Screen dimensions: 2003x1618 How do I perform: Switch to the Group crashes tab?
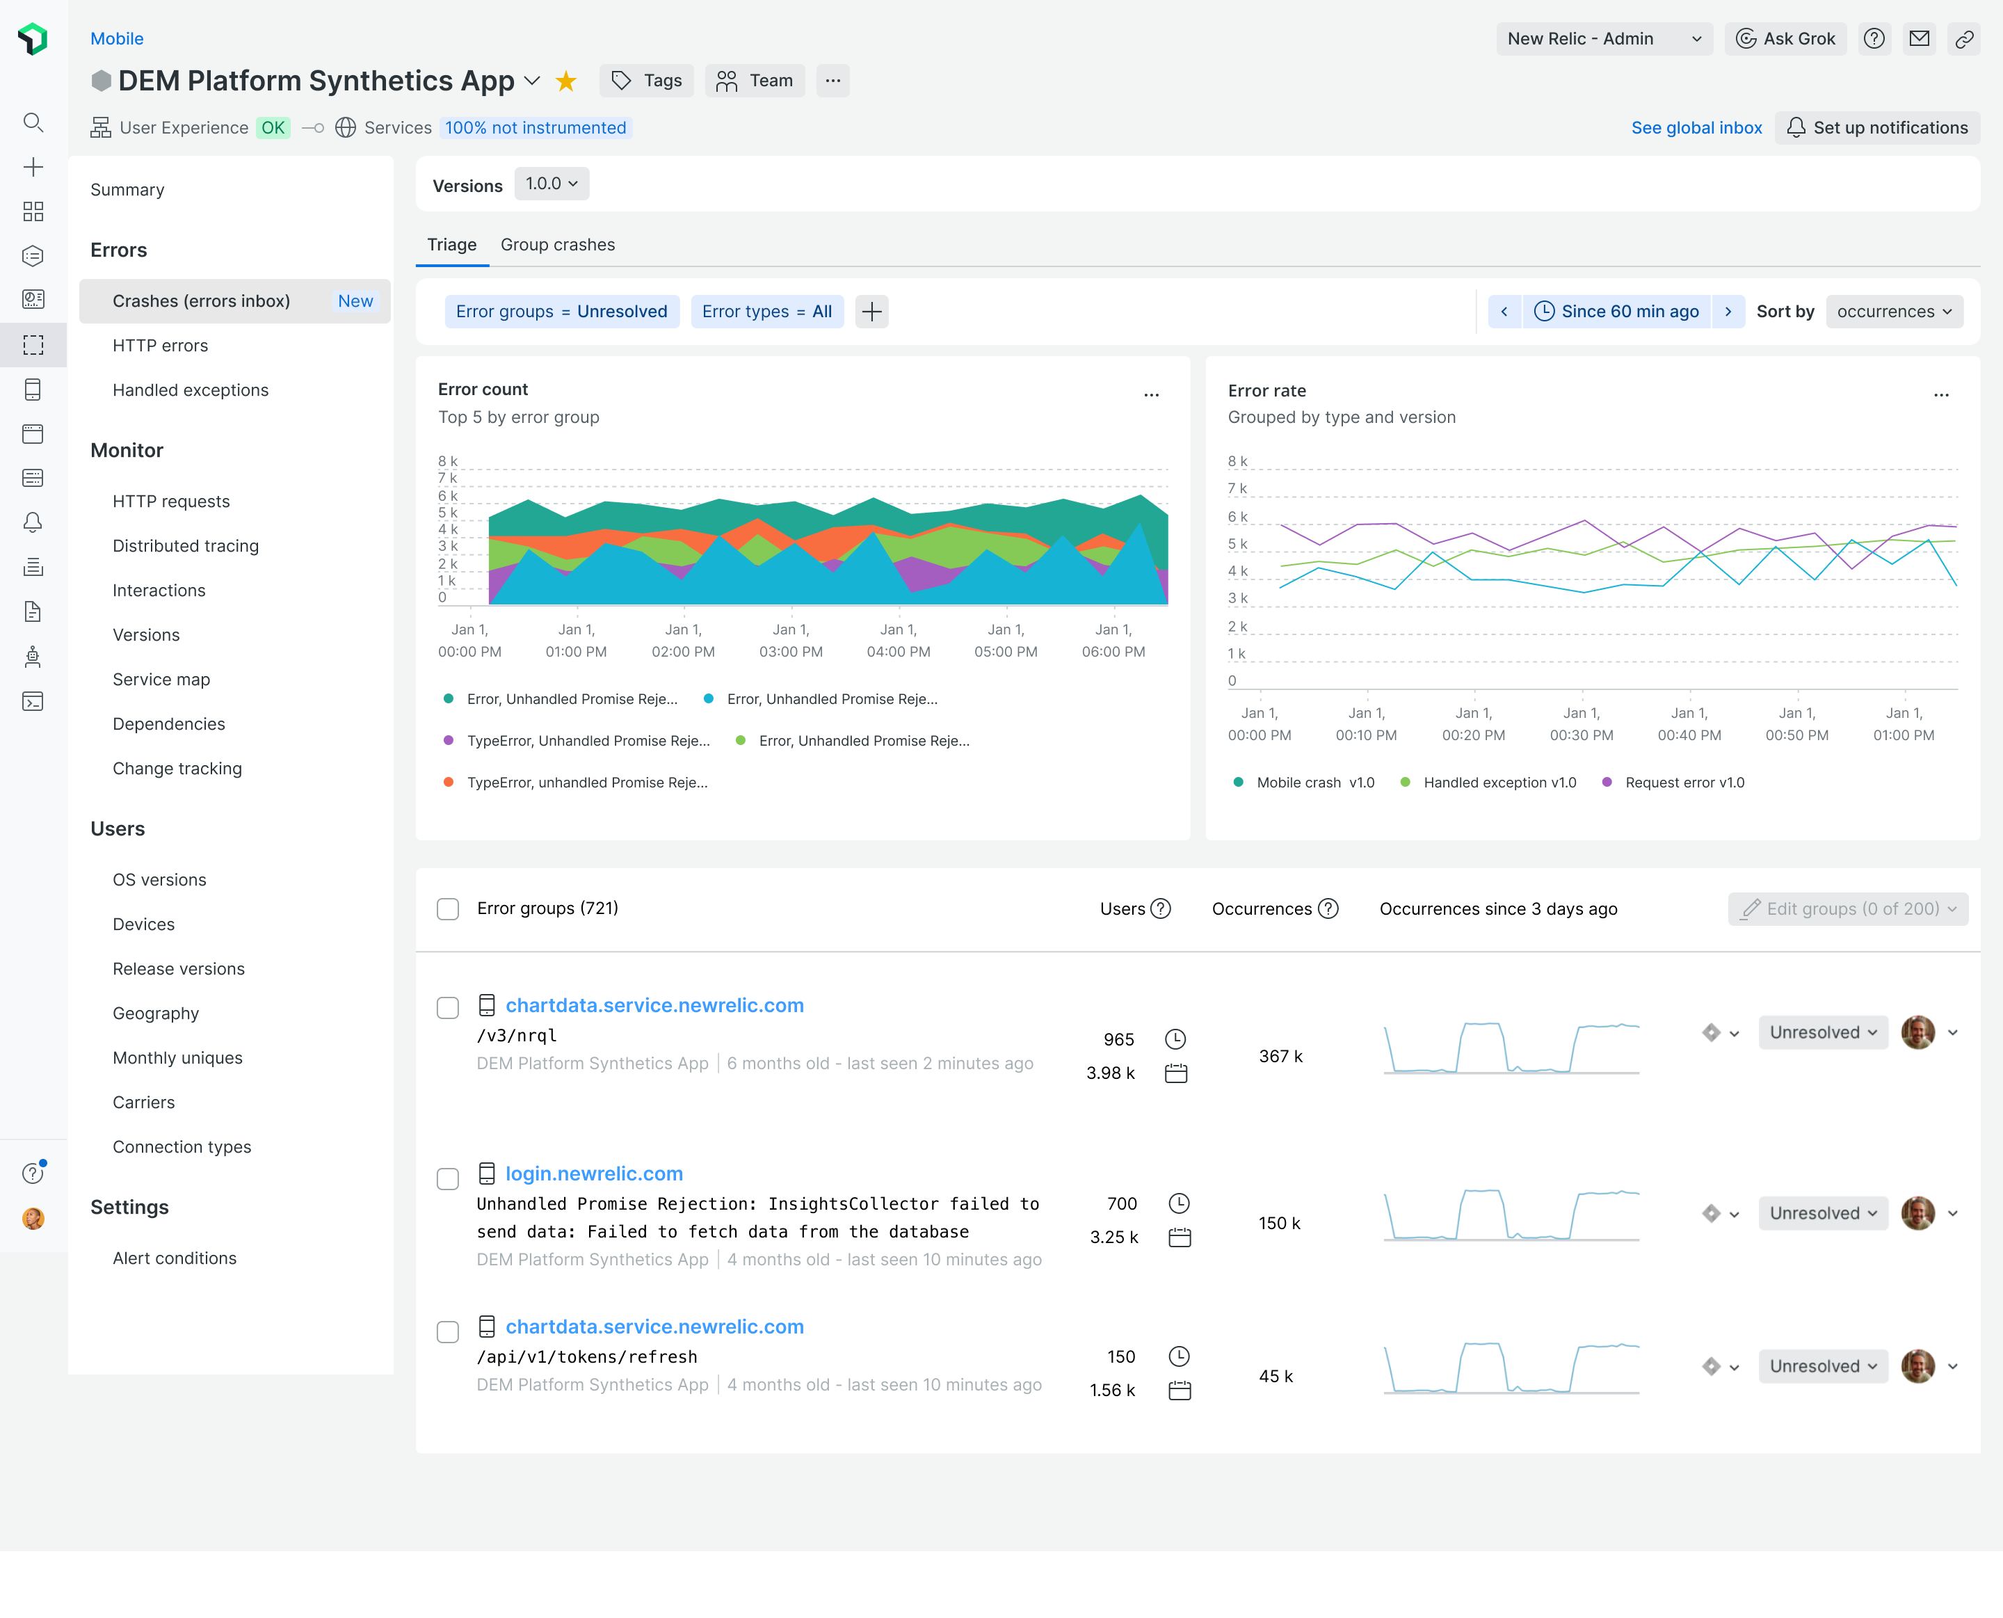pyautogui.click(x=557, y=244)
